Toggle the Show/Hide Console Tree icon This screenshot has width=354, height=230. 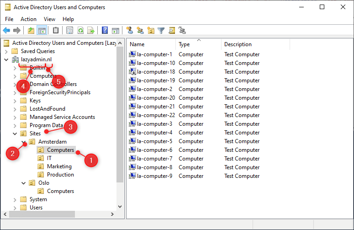(x=42, y=30)
